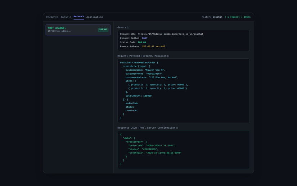This screenshot has height=186, width=297.
Task: Open the Console tab
Action: (66, 17)
